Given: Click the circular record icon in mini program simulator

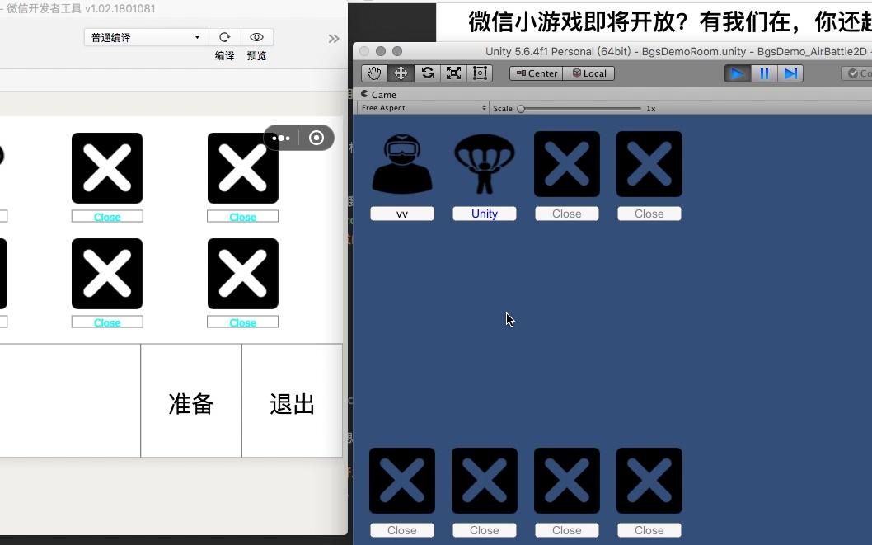Looking at the screenshot, I should click(316, 138).
